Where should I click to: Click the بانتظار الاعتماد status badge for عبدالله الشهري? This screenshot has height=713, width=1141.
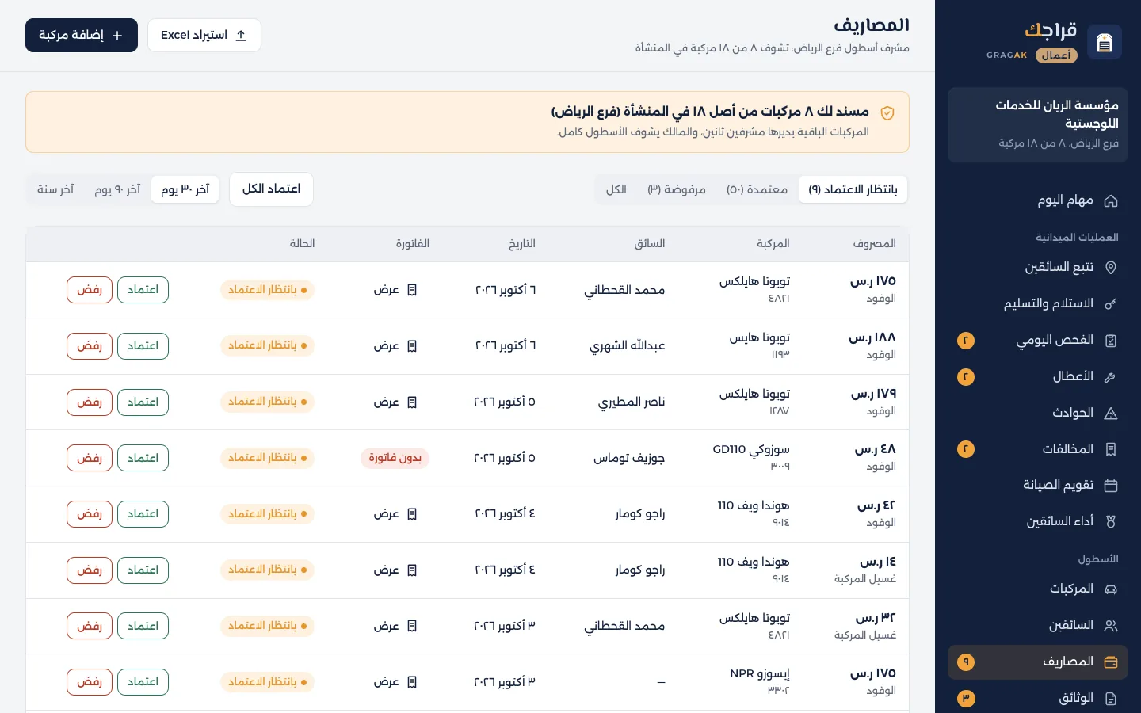click(267, 346)
